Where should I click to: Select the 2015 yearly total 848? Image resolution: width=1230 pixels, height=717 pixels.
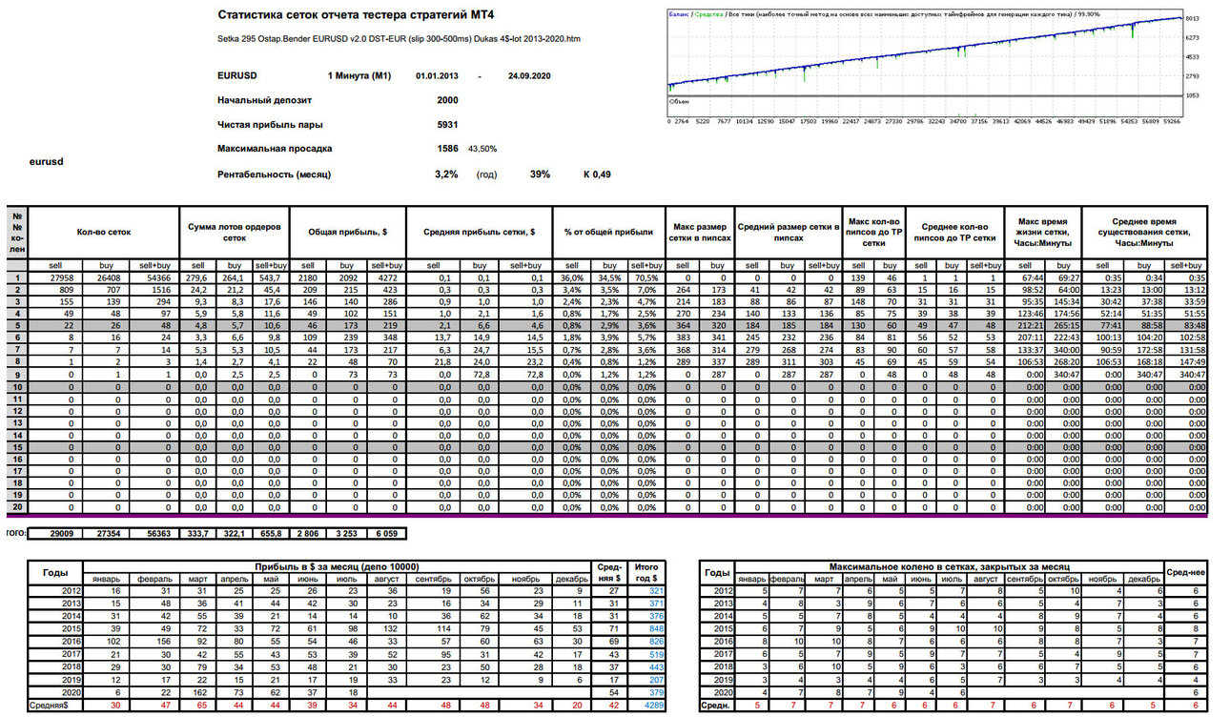[x=646, y=628]
